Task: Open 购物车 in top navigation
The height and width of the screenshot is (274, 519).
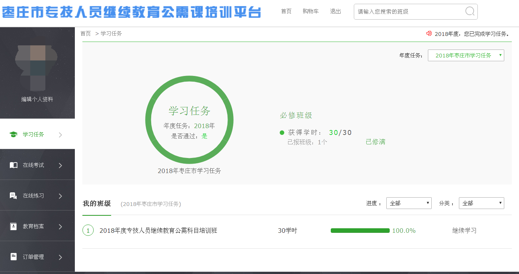Action: click(x=311, y=11)
